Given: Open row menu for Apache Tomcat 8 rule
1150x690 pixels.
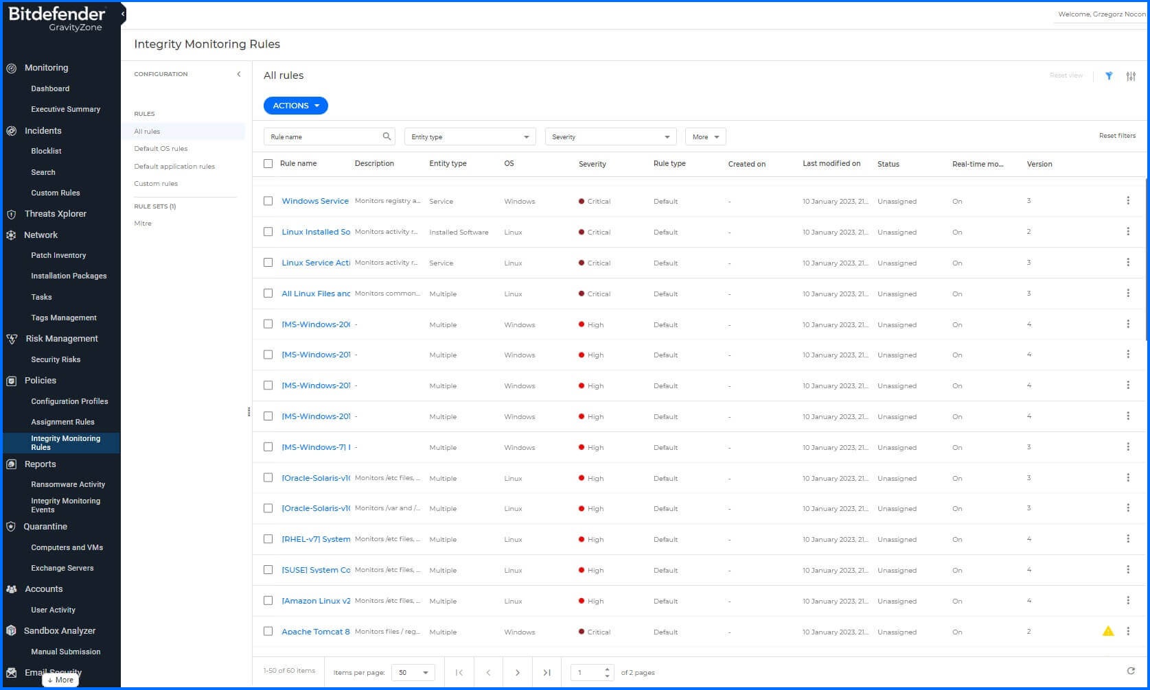Looking at the screenshot, I should [1128, 632].
